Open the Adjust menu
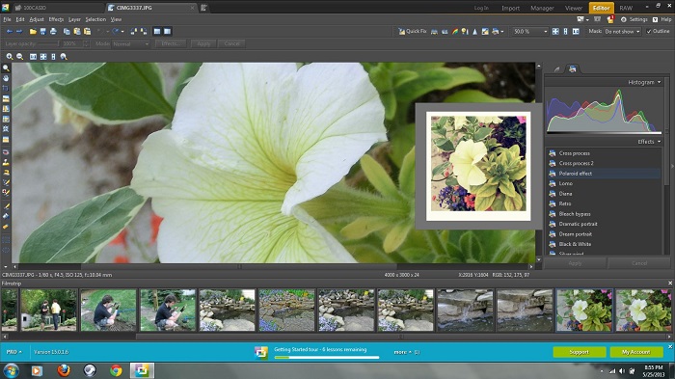This screenshot has width=675, height=379. pos(37,19)
